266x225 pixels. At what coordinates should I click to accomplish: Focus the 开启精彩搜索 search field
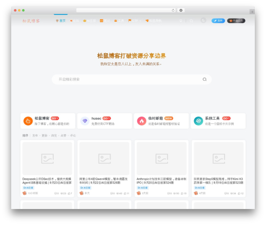(x=131, y=79)
